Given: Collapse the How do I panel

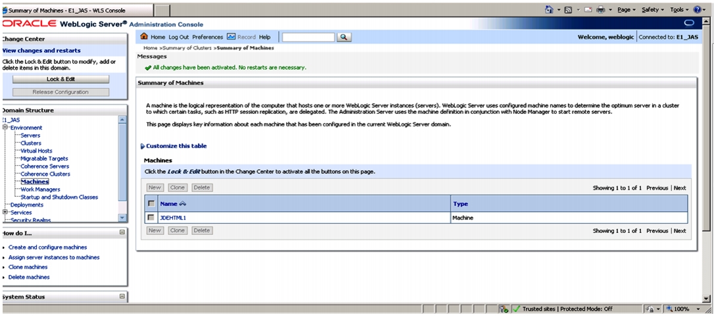Looking at the screenshot, I should coord(122,232).
